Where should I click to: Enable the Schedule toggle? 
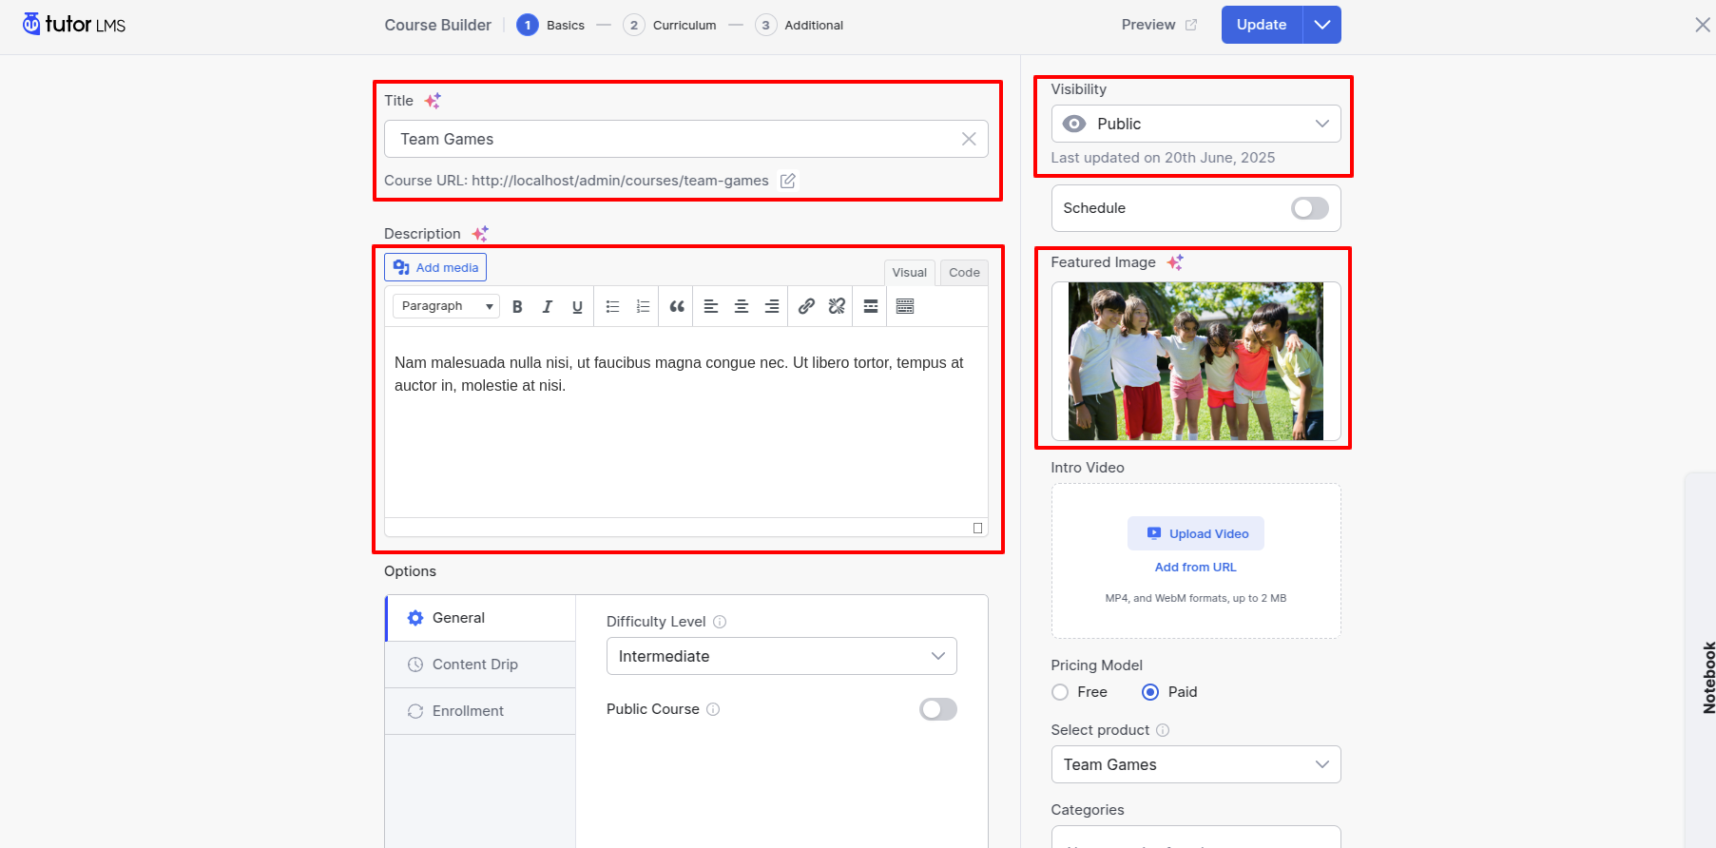tap(1309, 208)
